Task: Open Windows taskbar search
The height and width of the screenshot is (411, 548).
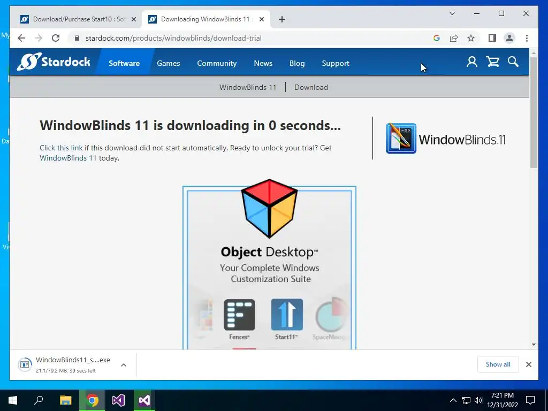Action: point(39,400)
